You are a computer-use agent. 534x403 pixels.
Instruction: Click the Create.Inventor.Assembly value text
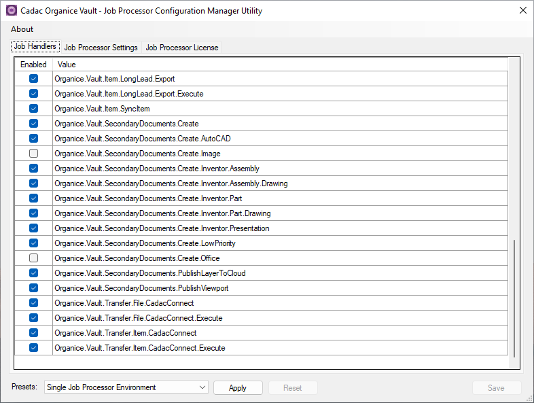[157, 169]
